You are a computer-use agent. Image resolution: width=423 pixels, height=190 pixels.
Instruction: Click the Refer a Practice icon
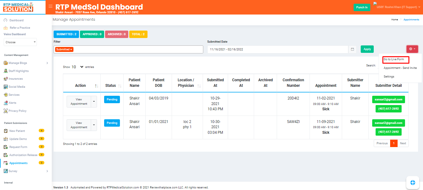coord(5,28)
